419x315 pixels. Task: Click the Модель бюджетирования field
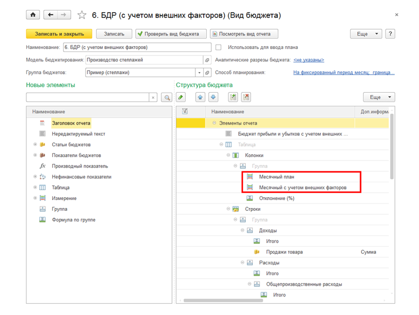coord(144,60)
